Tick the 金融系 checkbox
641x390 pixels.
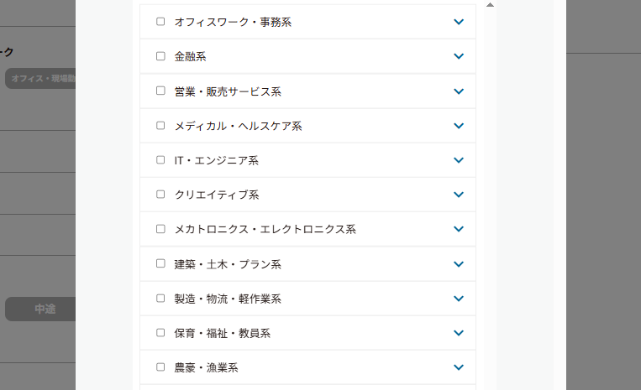(x=160, y=56)
